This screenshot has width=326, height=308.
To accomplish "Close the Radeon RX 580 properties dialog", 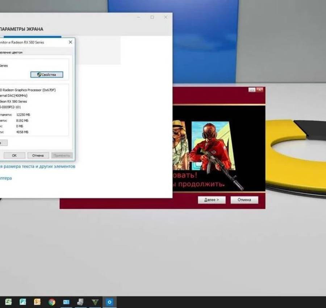I will [x=70, y=42].
